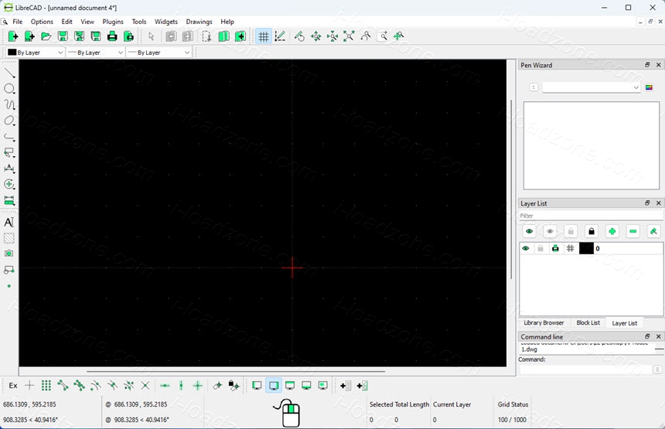Image resolution: width=665 pixels, height=429 pixels.
Task: Toggle the Grid display button
Action: pos(264,36)
